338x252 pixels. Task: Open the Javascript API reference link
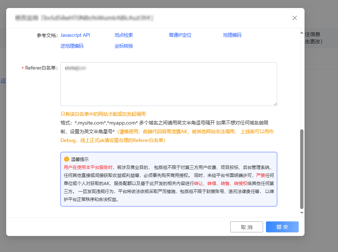75,35
